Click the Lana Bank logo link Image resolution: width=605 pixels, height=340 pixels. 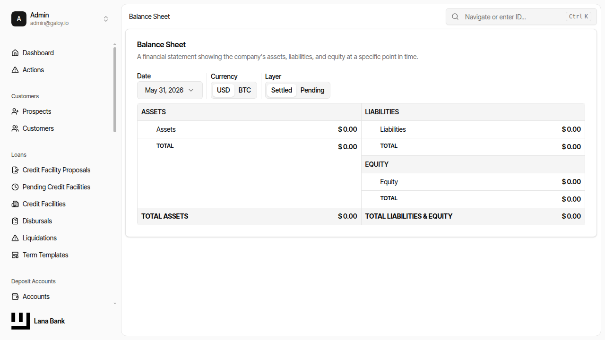pos(38,321)
